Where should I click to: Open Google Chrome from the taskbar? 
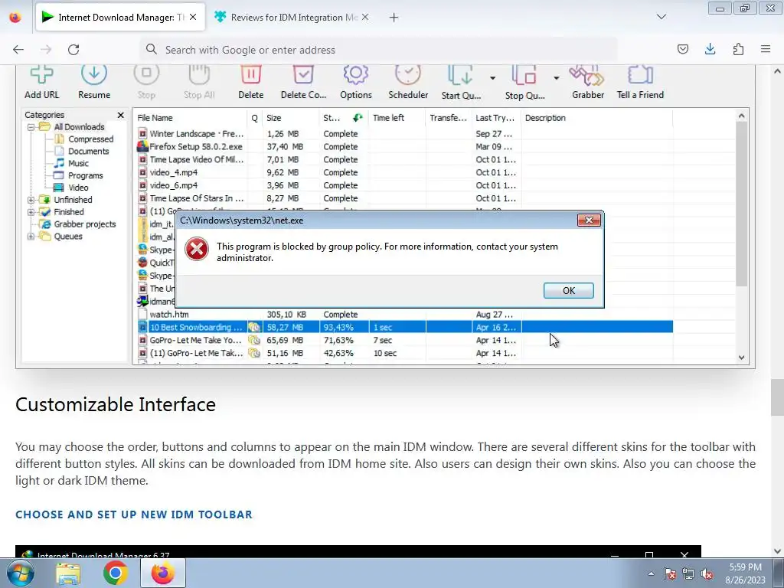point(116,573)
